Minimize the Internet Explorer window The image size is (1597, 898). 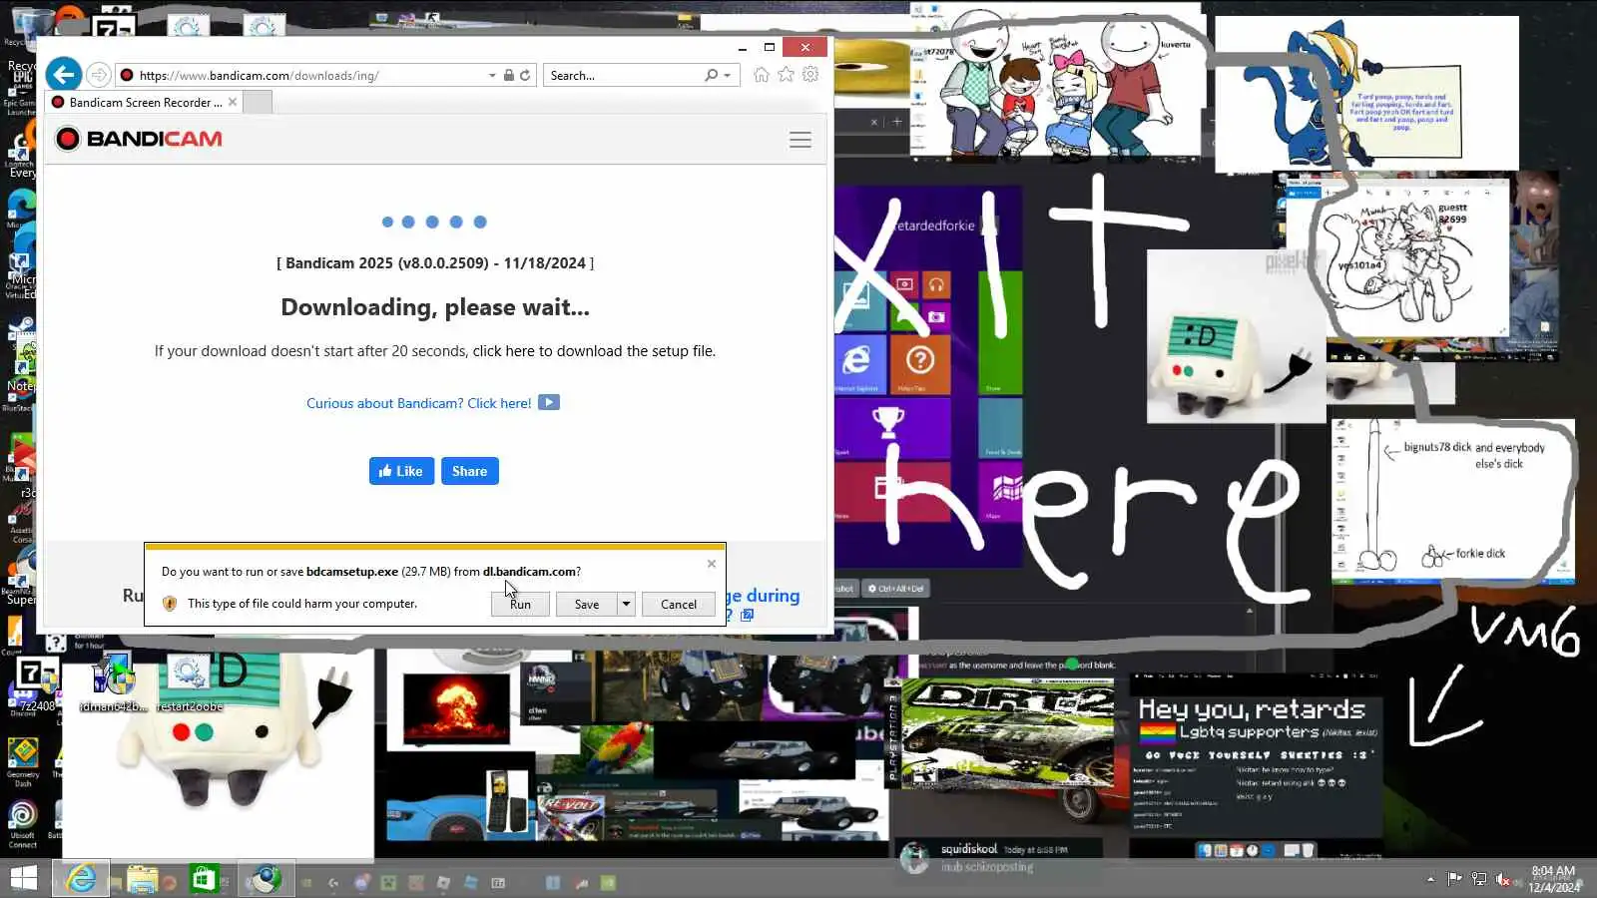(742, 47)
